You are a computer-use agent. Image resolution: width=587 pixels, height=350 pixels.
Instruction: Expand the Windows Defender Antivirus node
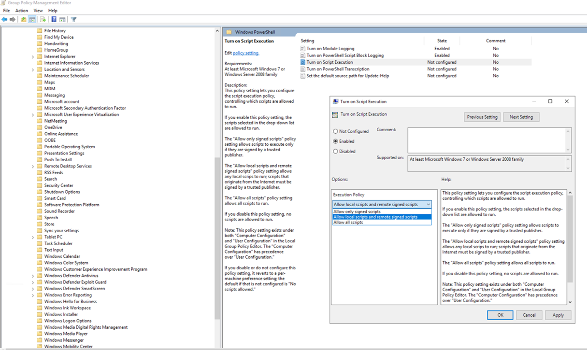(x=33, y=276)
